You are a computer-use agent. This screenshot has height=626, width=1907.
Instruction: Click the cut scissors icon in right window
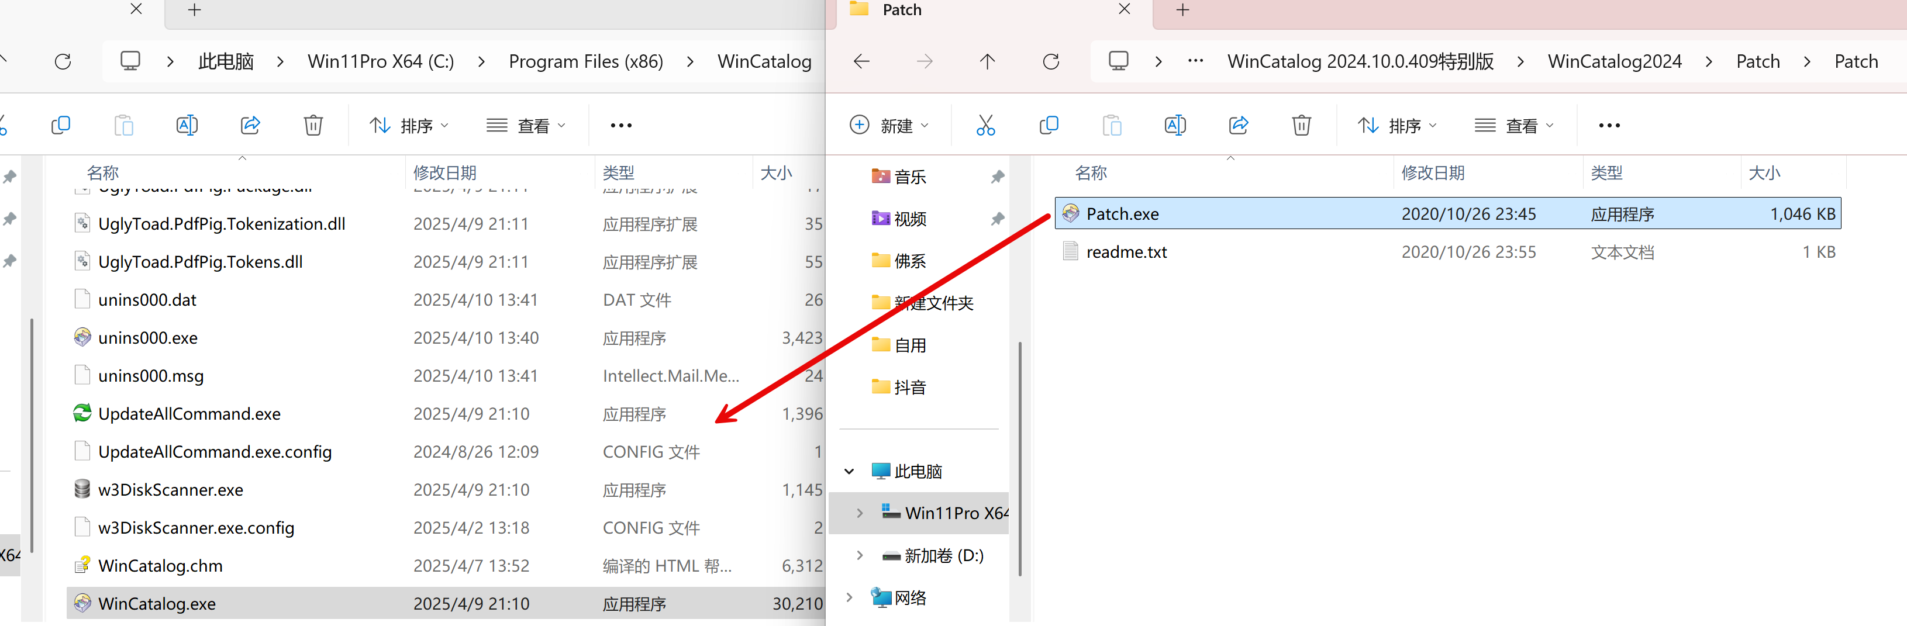pos(985,125)
